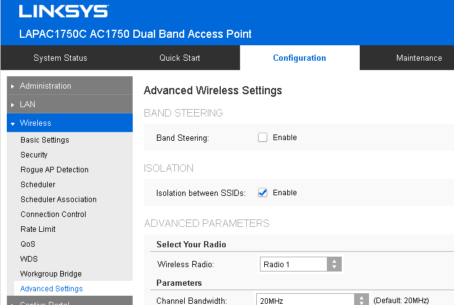Open the Security page
454x305 pixels.
[34, 155]
